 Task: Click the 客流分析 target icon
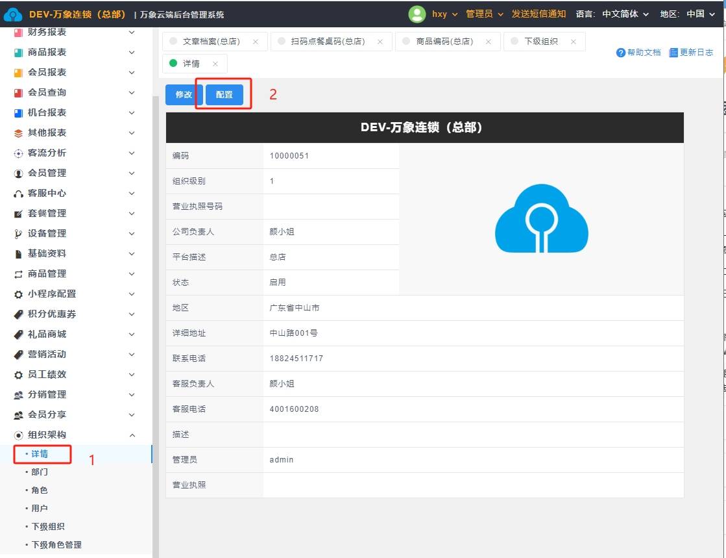tap(19, 153)
